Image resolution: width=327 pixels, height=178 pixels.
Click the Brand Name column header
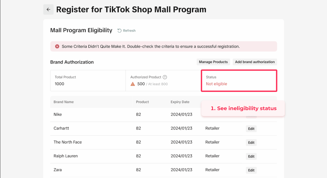coord(63,102)
